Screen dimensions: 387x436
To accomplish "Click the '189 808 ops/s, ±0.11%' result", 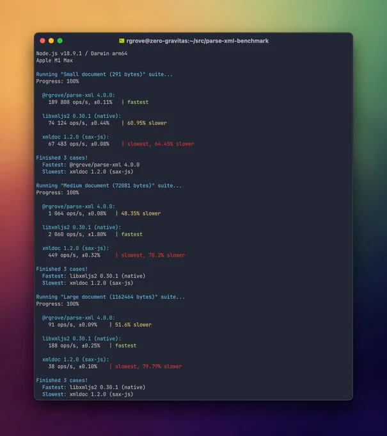I will click(x=80, y=102).
